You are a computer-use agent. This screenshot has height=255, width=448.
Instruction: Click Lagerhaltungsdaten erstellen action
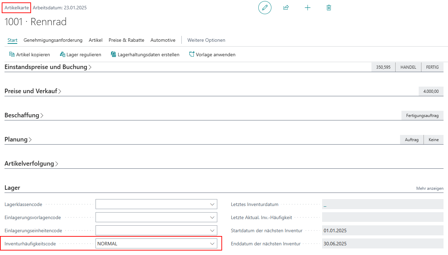pos(145,55)
